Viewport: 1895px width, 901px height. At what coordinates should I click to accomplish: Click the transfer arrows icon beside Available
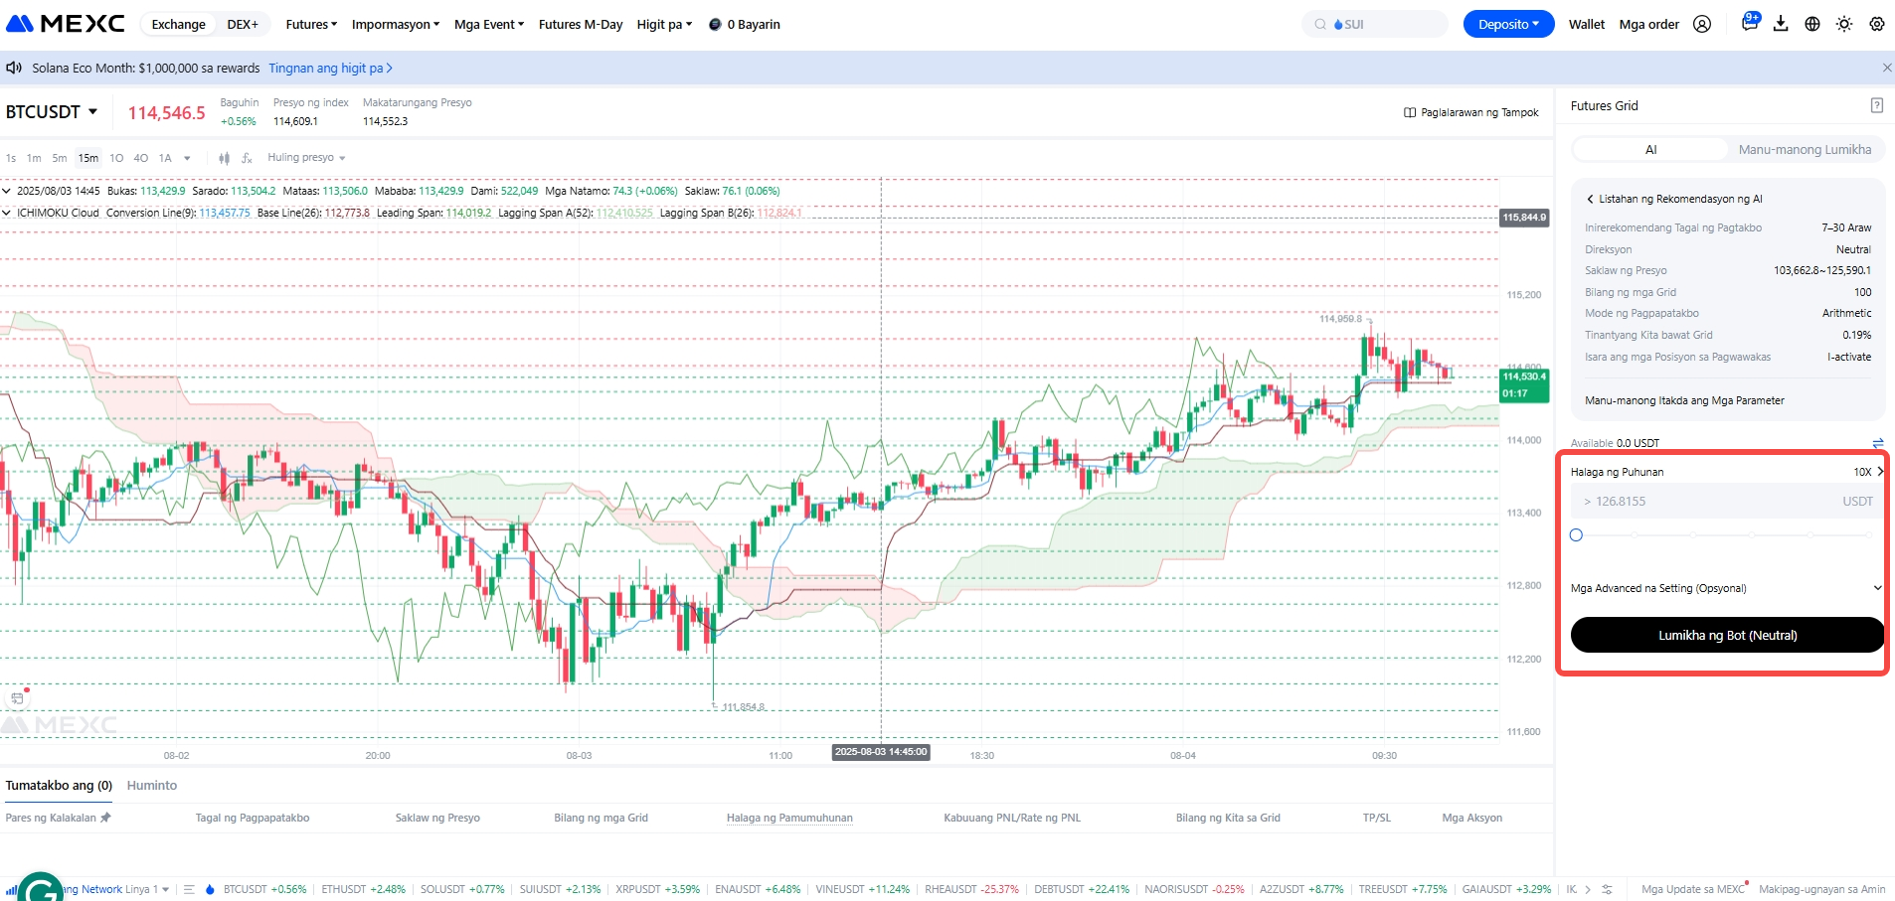pos(1878,443)
